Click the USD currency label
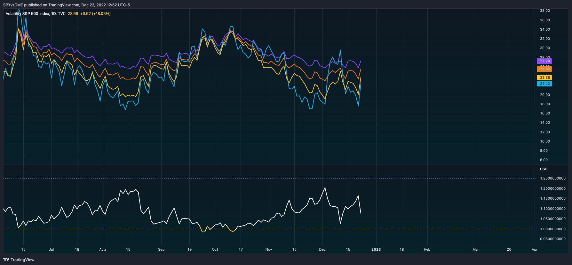Image resolution: width=572 pixels, height=265 pixels. (544, 169)
